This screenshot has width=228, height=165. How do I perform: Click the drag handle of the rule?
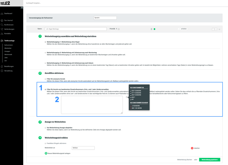click(x=219, y=29)
